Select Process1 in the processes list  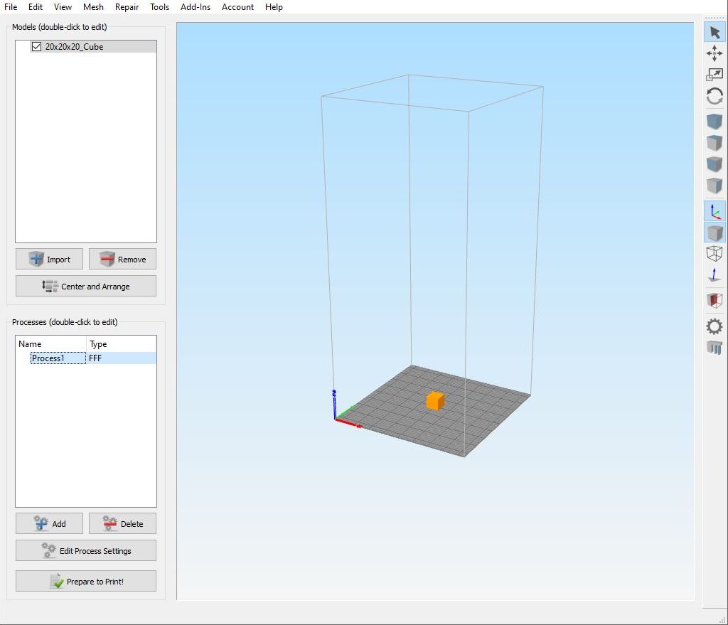pyautogui.click(x=48, y=358)
